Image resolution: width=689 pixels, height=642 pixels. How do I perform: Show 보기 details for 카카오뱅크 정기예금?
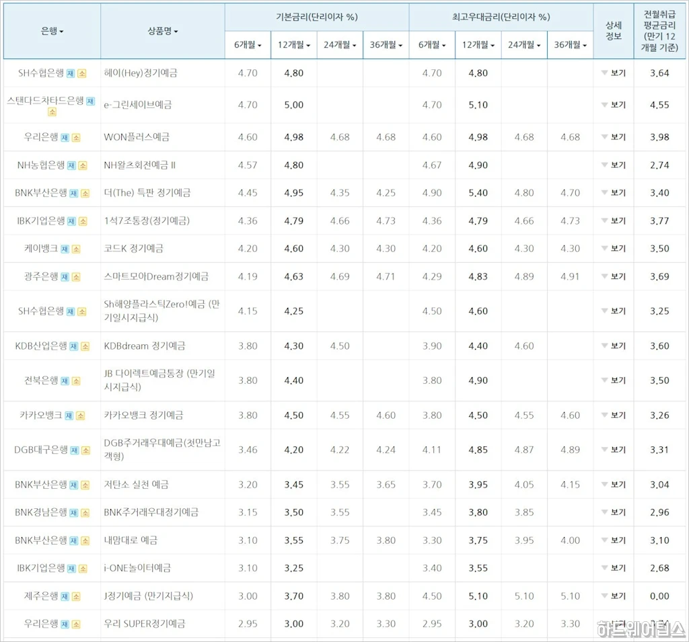click(614, 415)
